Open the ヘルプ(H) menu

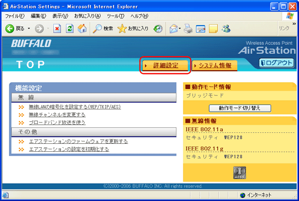click(139, 16)
